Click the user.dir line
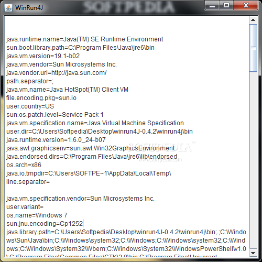Viewport: 262px width, 262px height. 100,132
